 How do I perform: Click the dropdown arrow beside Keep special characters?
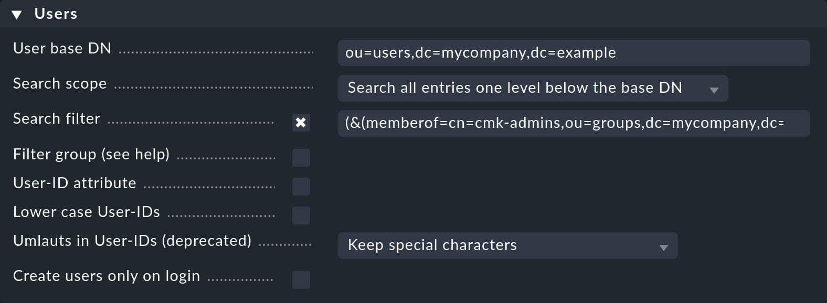point(664,246)
